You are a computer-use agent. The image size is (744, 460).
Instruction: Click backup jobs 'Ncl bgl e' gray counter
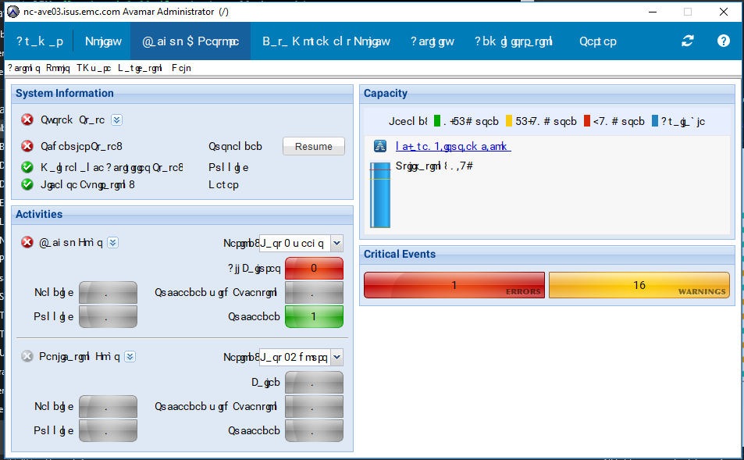pos(109,292)
